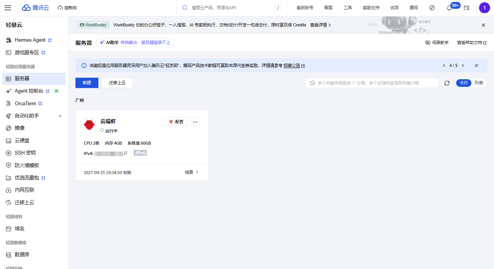Viewport: 494px width, 269px height.
Task: Go to next notice
Action: tap(463, 65)
